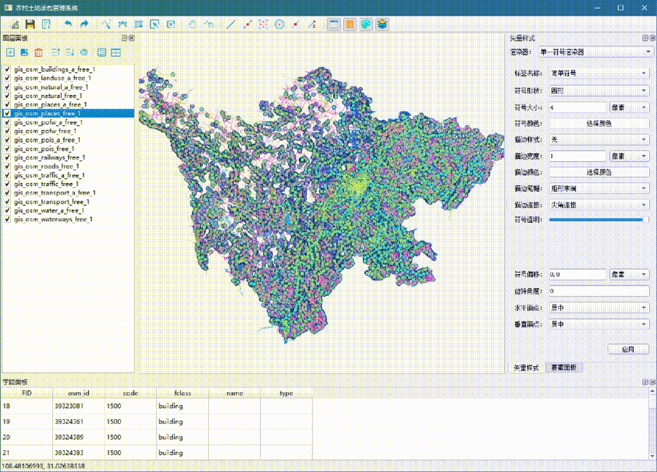657x472 pixels.
Task: Click the add layer icon in layer panel
Action: [x=10, y=53]
